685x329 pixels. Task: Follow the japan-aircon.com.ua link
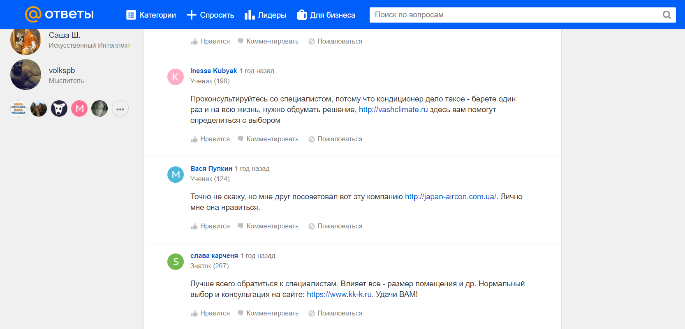(x=451, y=197)
